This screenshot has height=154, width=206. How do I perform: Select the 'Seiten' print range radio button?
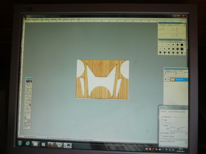point(162,125)
